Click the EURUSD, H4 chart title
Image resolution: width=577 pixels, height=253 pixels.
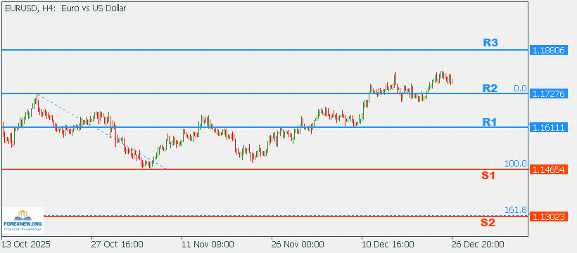coord(65,8)
